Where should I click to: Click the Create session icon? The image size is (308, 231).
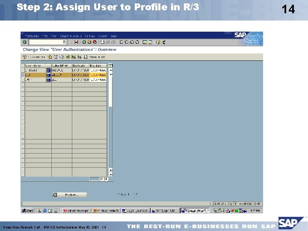[145, 42]
